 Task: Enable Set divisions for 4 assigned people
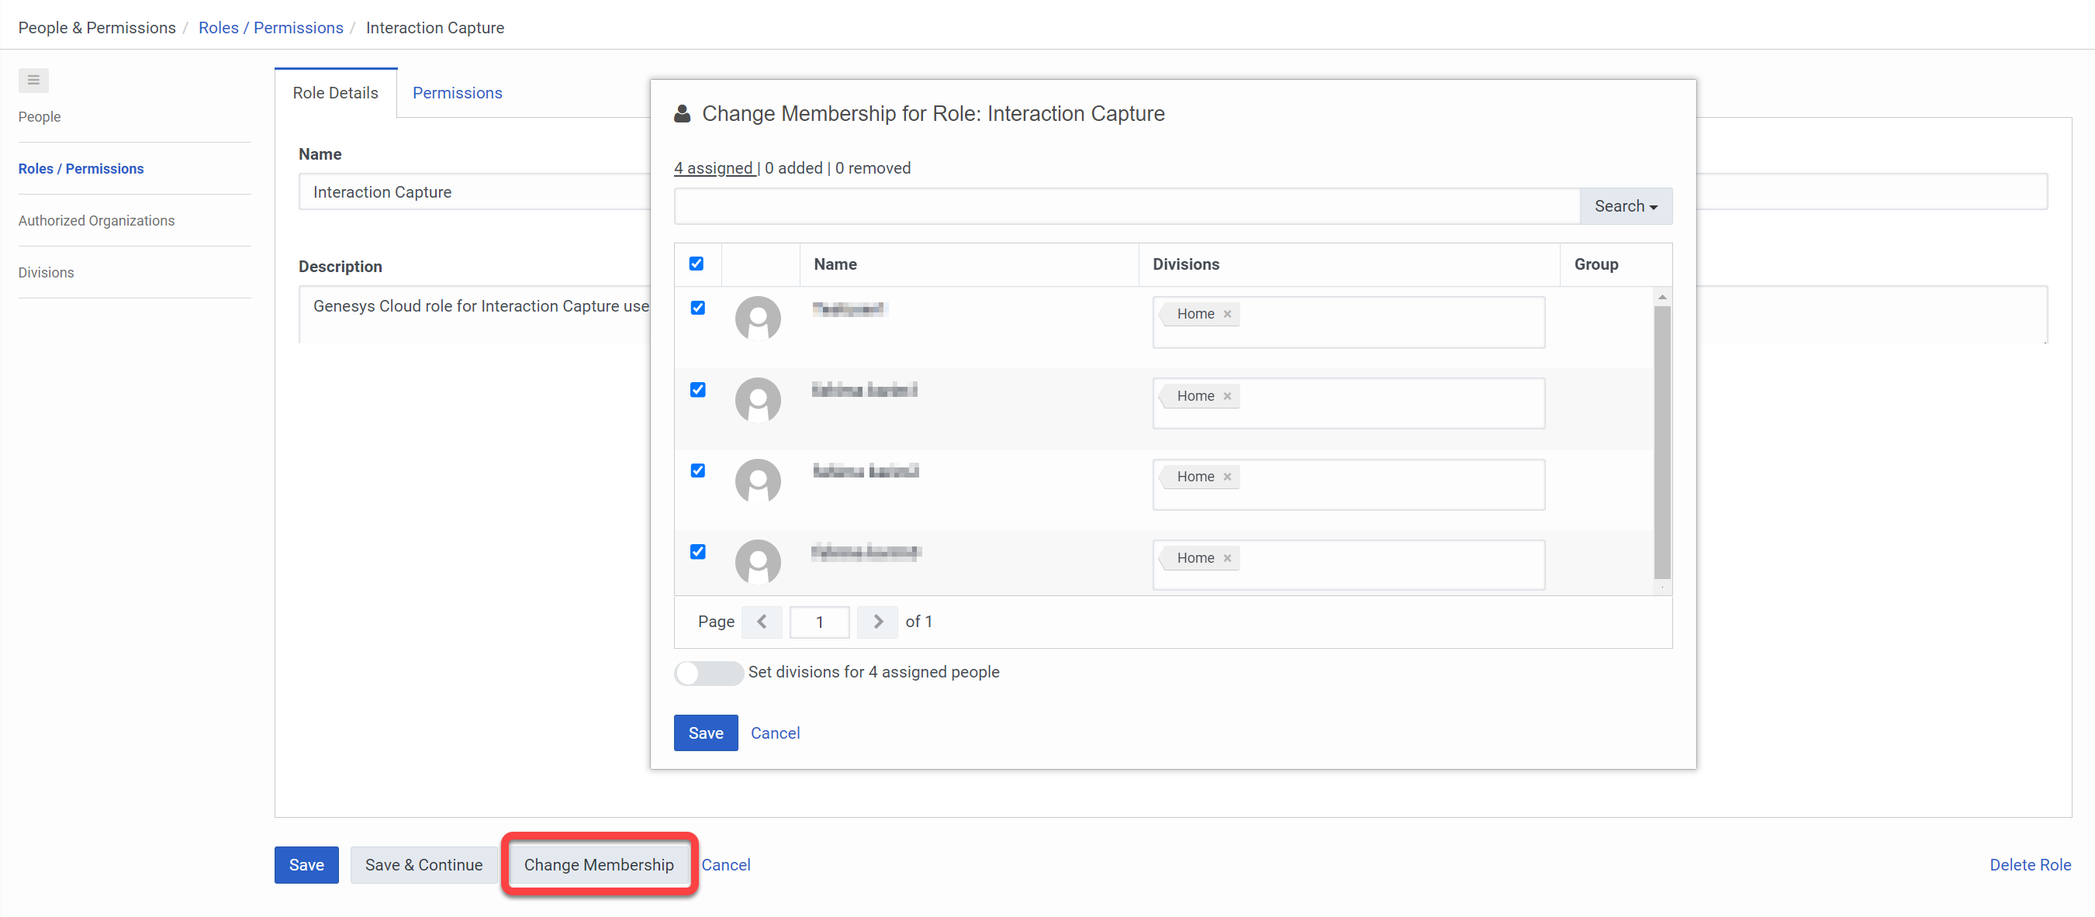pyautogui.click(x=708, y=672)
